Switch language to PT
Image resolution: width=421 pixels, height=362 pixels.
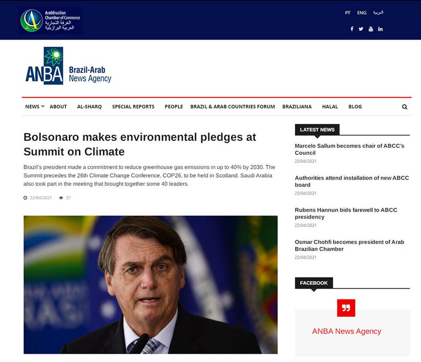tap(347, 13)
